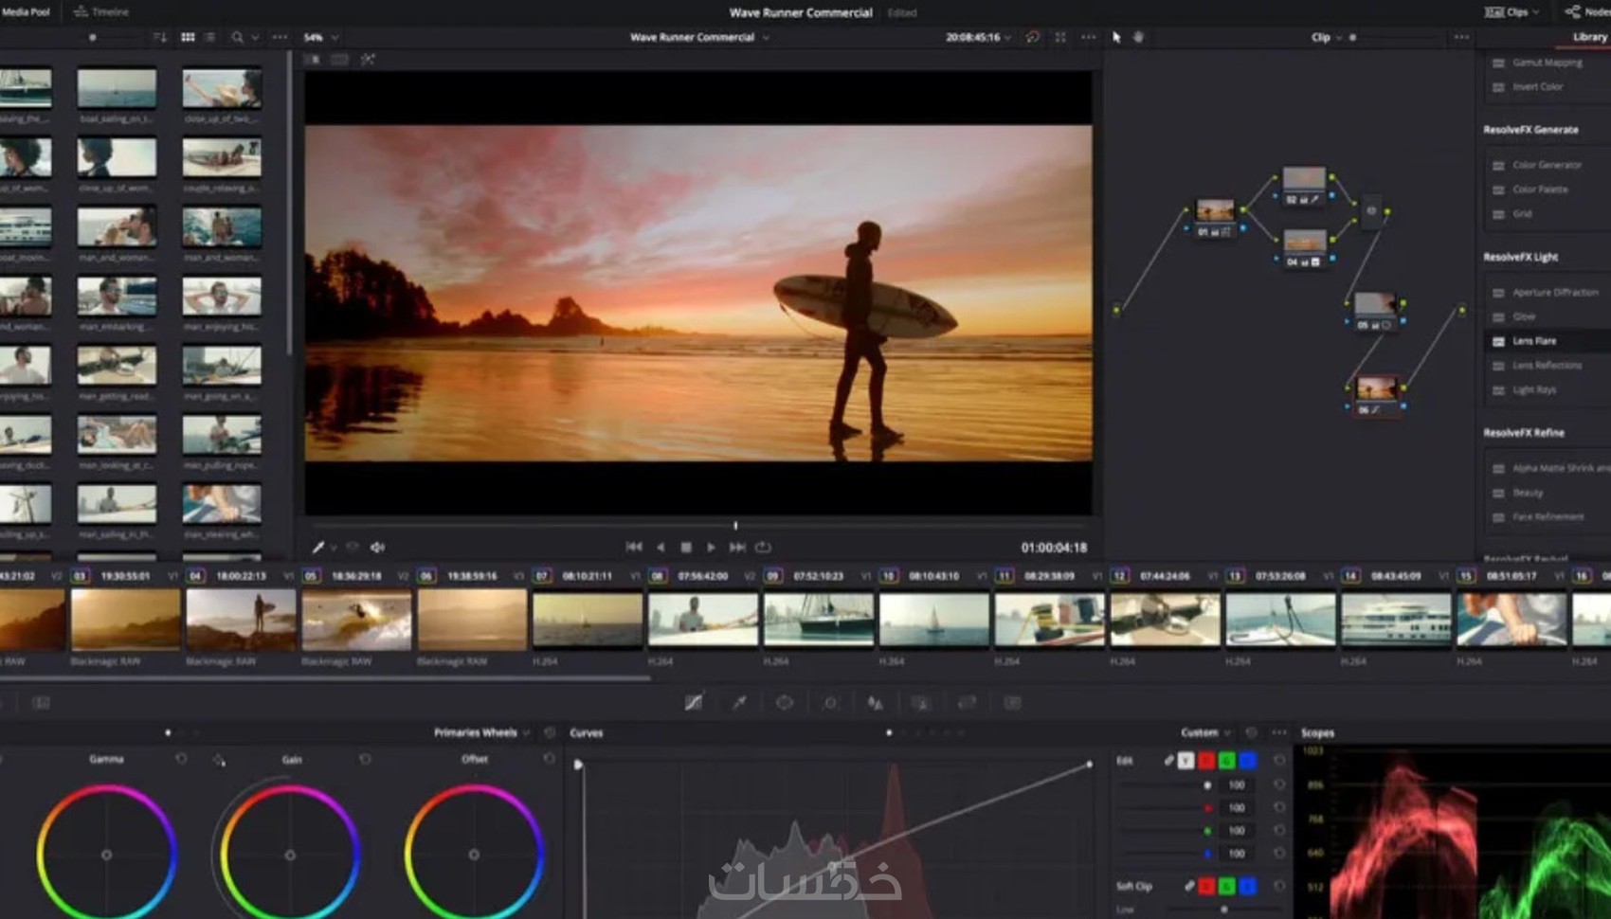Jump to first frame using skip-back icon
Screen dimensions: 1611x919
click(634, 548)
